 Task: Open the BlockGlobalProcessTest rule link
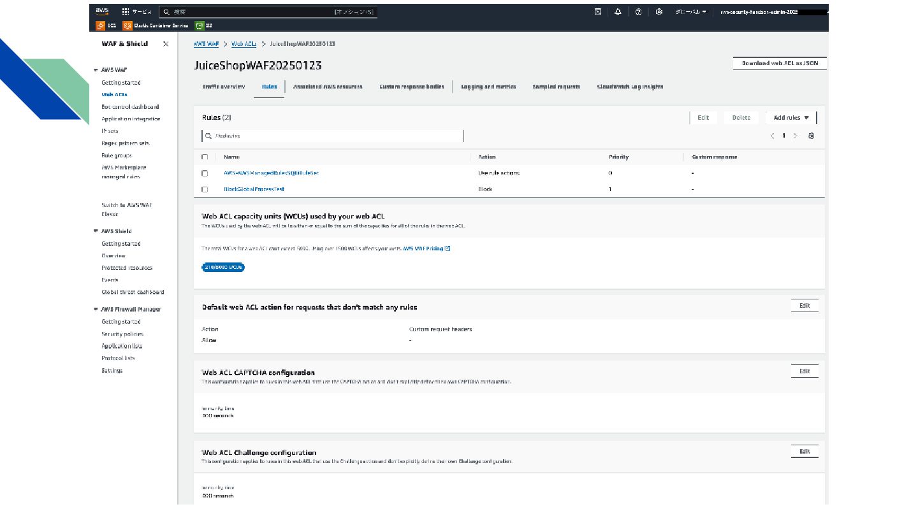254,189
